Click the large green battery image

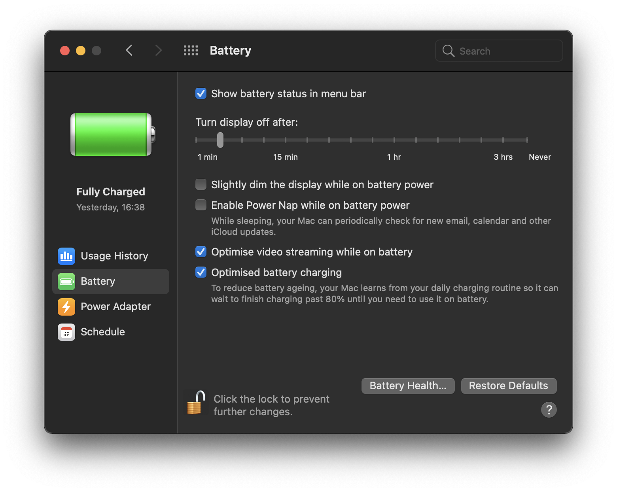point(113,134)
